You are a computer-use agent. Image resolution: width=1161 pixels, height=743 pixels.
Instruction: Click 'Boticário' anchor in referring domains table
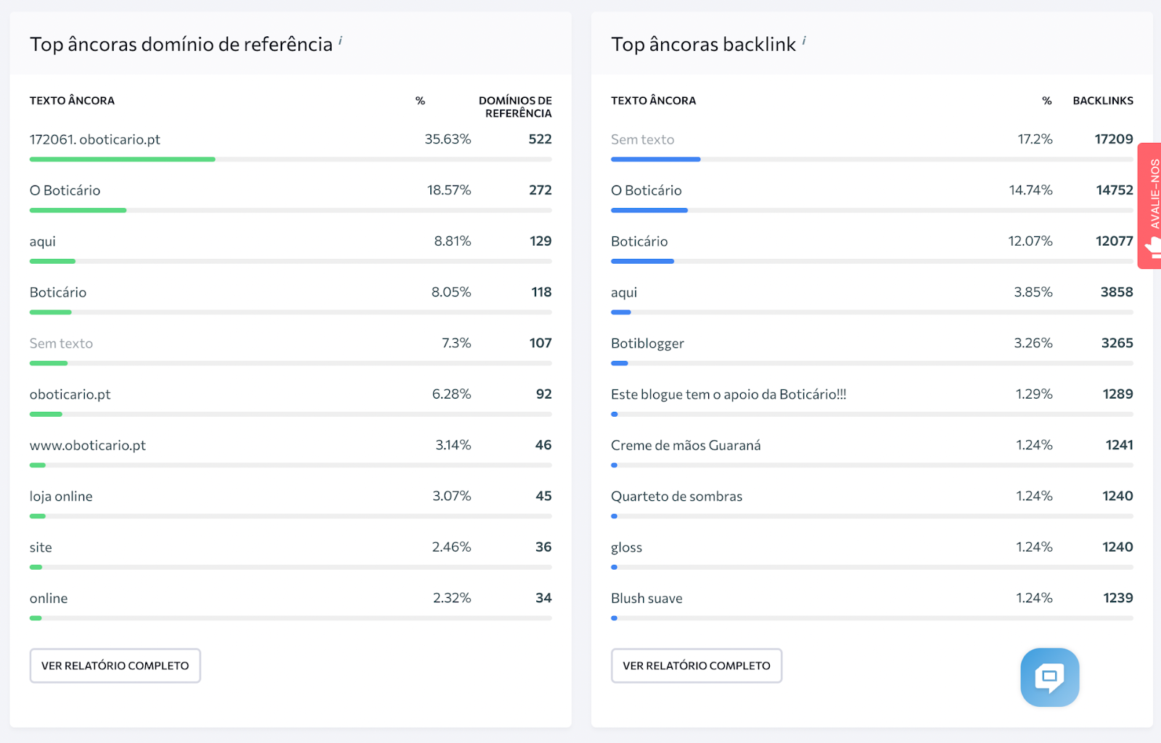pyautogui.click(x=58, y=292)
